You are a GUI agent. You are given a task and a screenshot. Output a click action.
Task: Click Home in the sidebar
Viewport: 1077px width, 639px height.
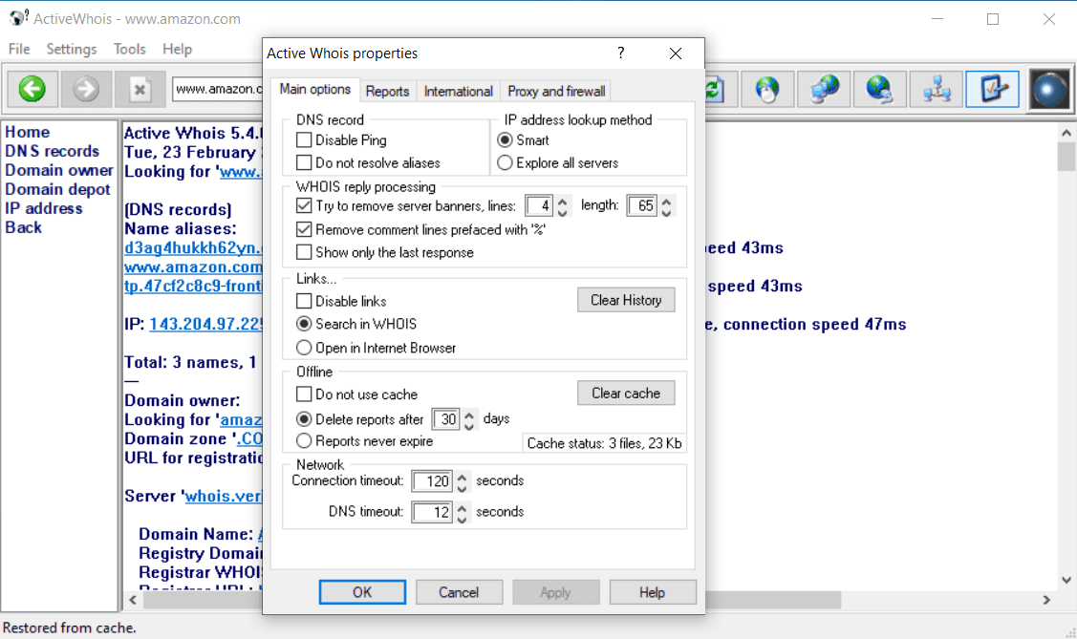pyautogui.click(x=28, y=132)
